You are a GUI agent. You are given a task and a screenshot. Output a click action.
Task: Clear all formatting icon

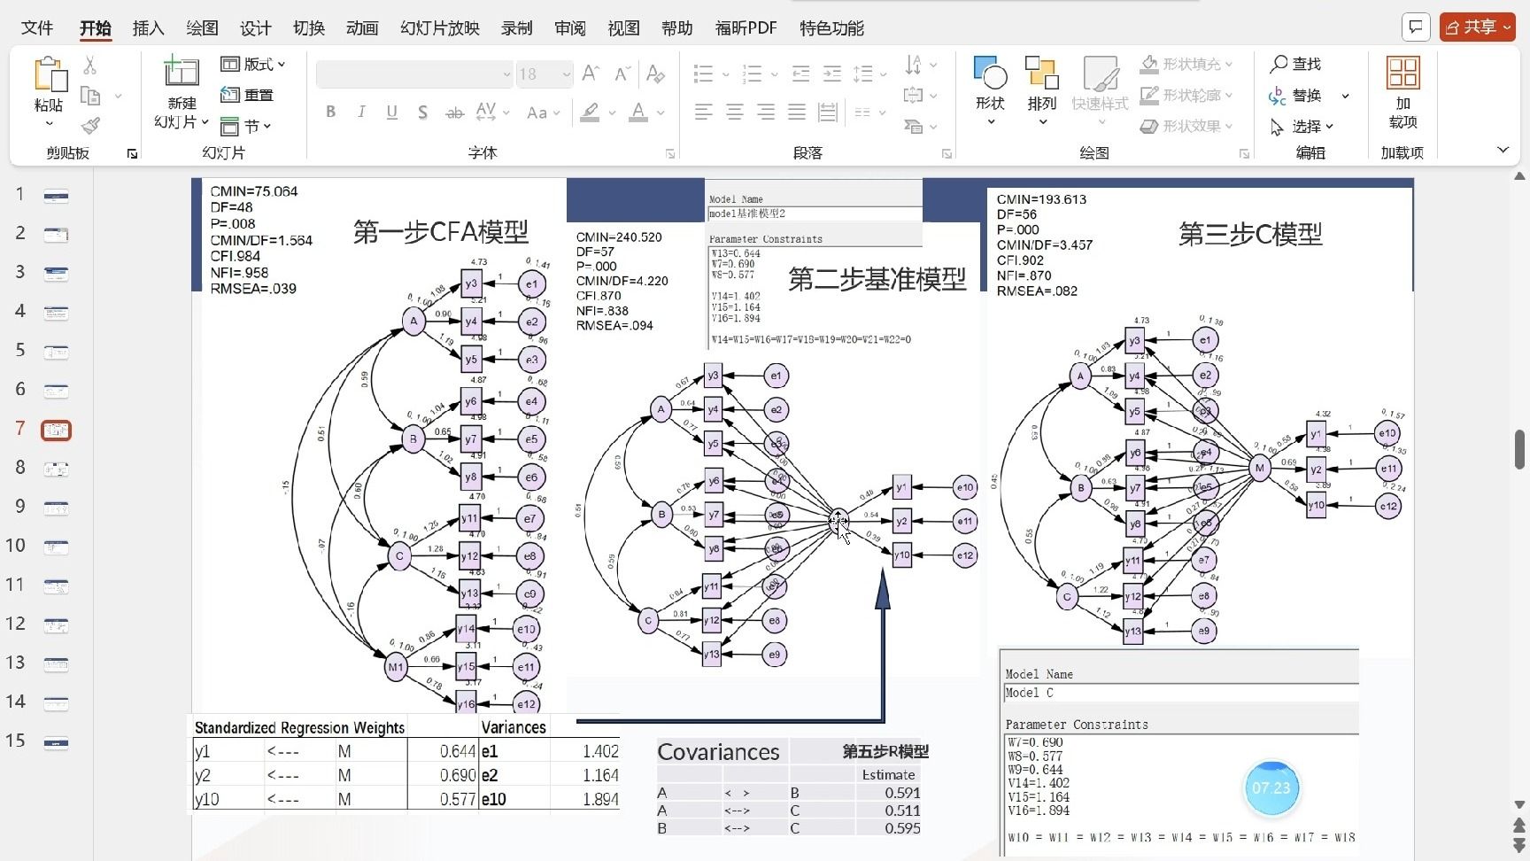(655, 74)
